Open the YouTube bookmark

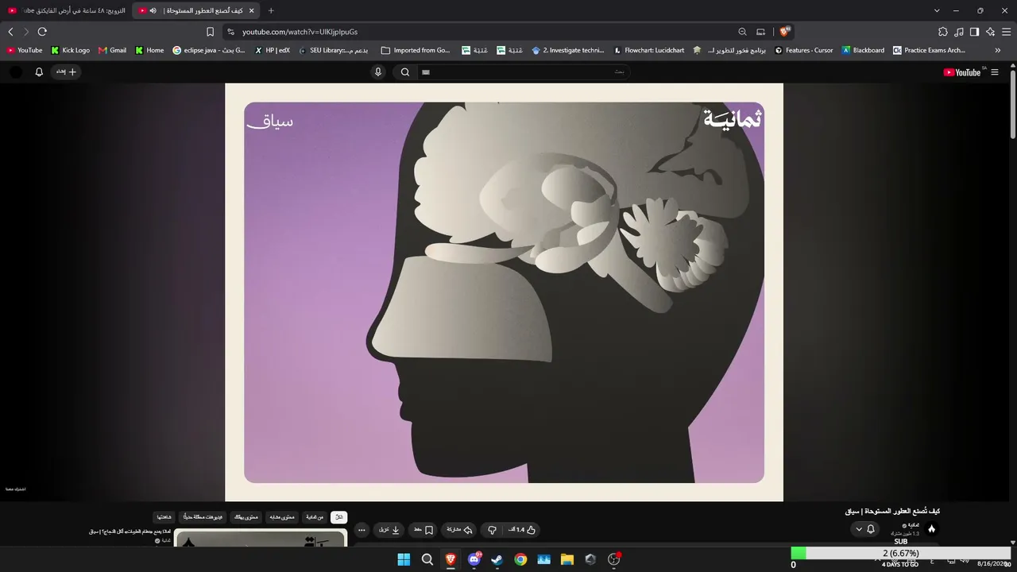click(x=25, y=50)
